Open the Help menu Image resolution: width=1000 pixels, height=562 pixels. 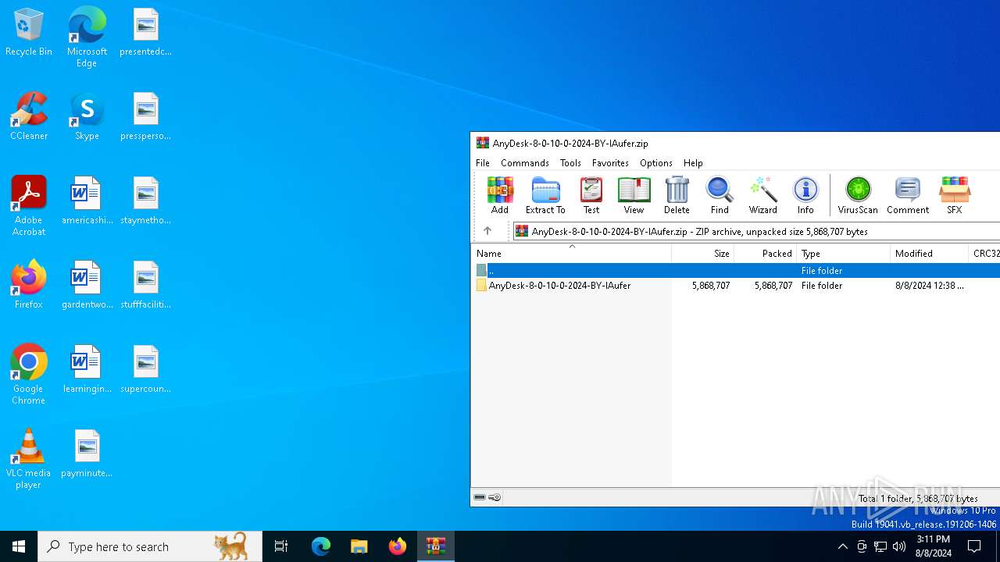tap(693, 163)
